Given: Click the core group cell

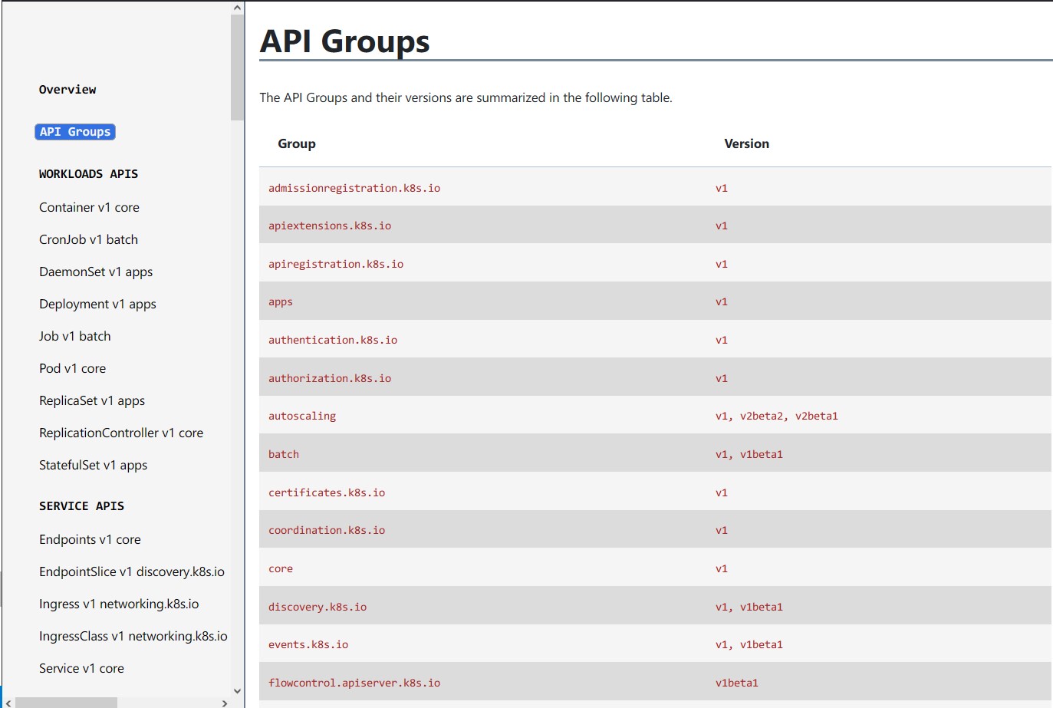Looking at the screenshot, I should [281, 568].
